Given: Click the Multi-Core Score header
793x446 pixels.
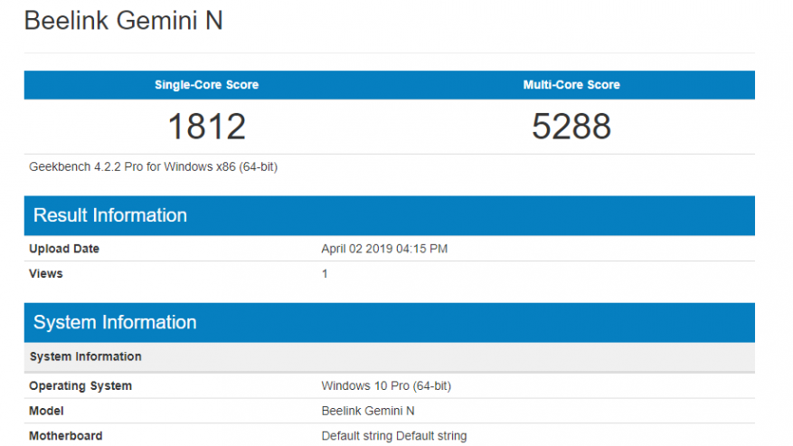Looking at the screenshot, I should (571, 84).
